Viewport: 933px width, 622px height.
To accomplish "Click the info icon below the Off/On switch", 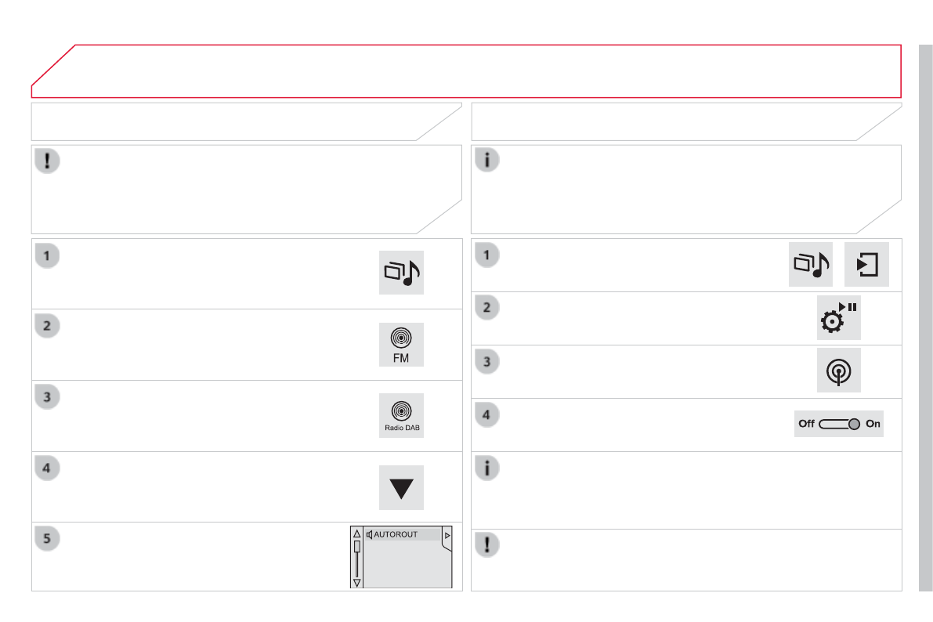I will coord(488,468).
